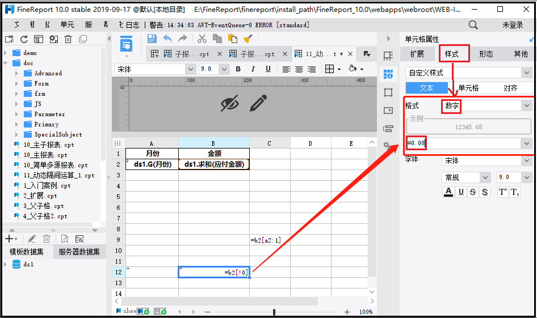Toggle underline in toolbar
Viewport: 537px width, 318px height.
[268, 69]
